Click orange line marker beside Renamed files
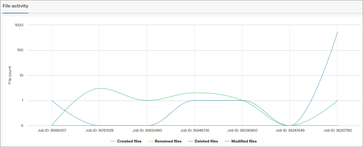Viewport: 363px width, 147px height. pyautogui.click(x=151, y=141)
